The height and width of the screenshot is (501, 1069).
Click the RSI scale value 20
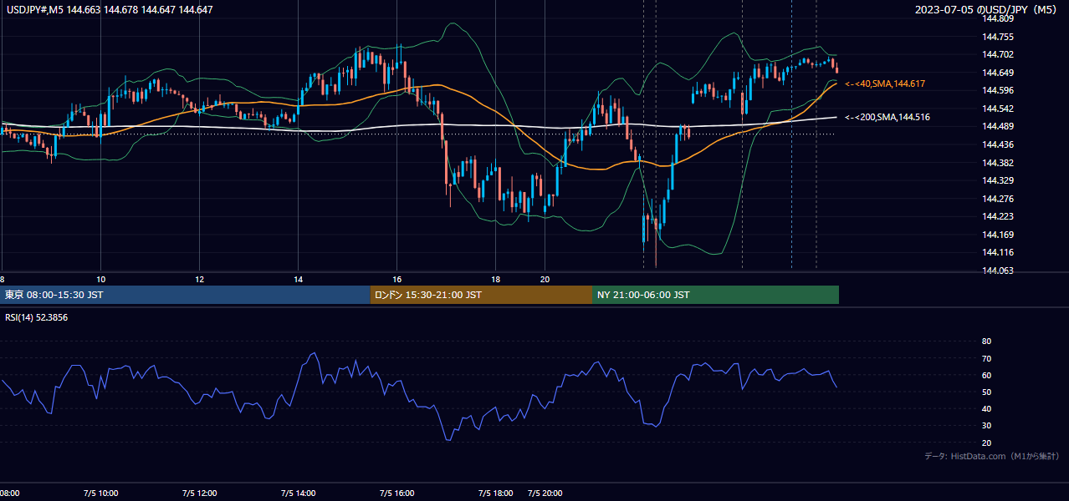coord(986,443)
